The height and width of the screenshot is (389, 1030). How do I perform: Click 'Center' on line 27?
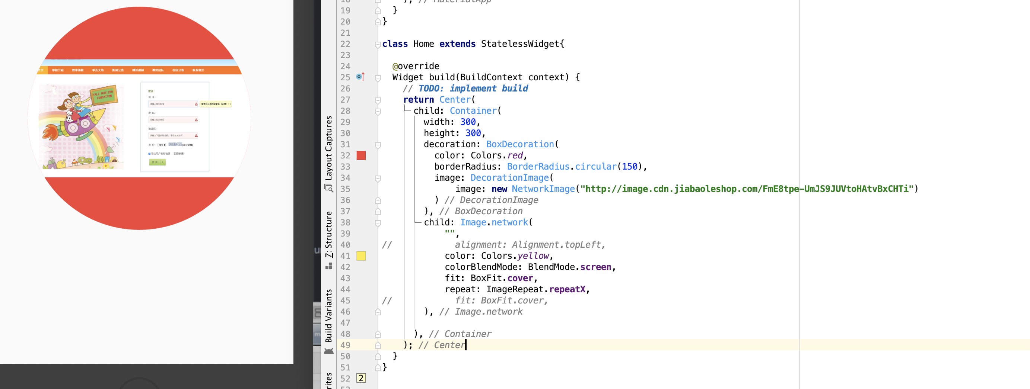[x=455, y=99]
